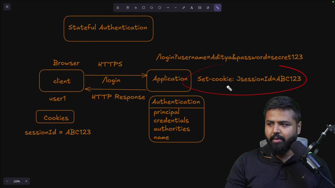Click the 'Set-cookie: JsessionId=ABC123' text
The width and height of the screenshot is (335, 188).
(249, 79)
